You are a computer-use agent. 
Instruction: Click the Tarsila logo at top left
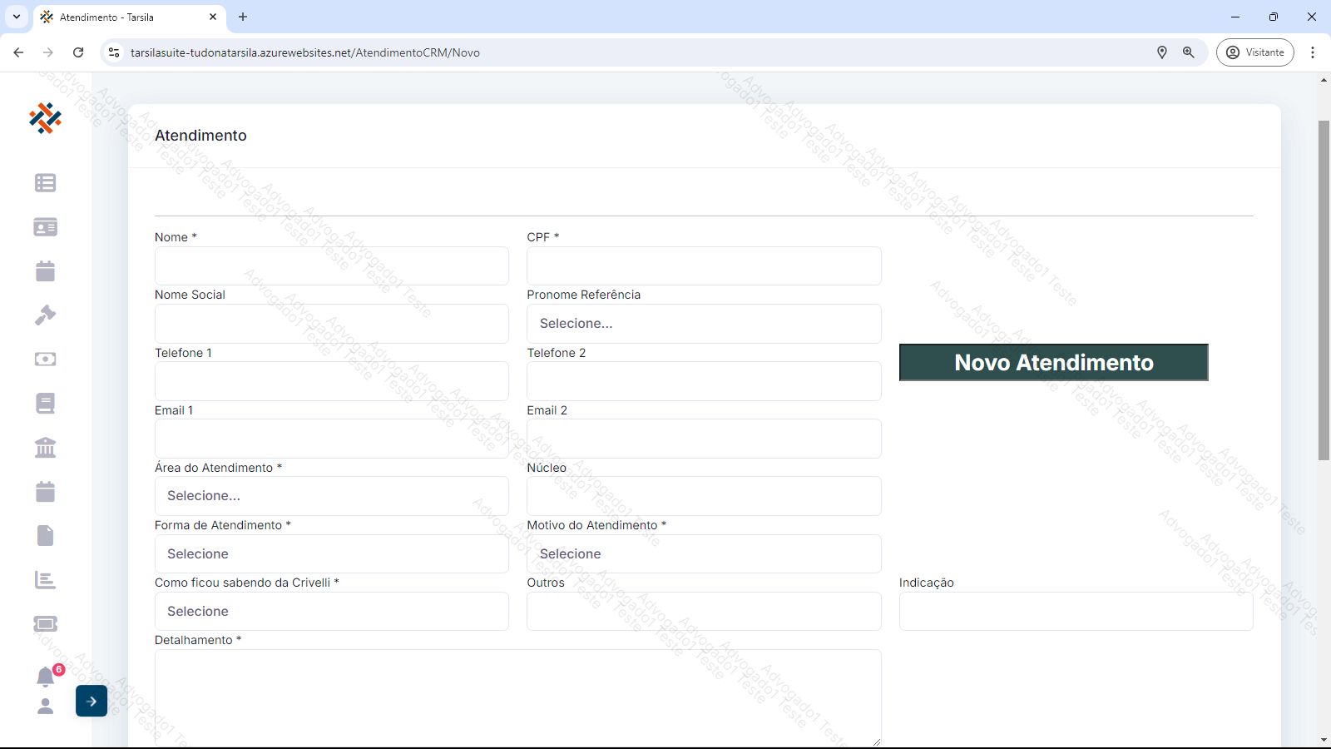pos(45,118)
